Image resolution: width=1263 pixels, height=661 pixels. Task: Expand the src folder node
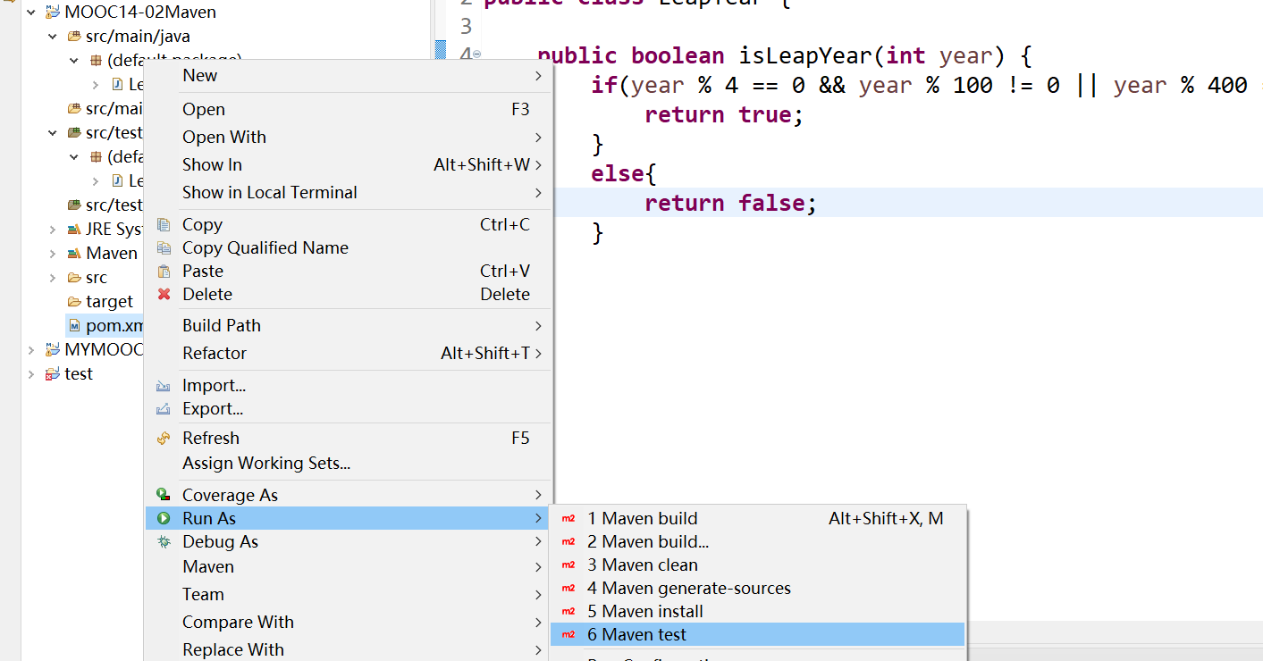click(x=53, y=278)
